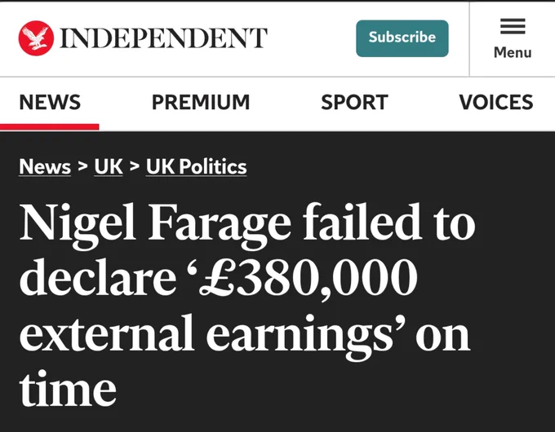The width and height of the screenshot is (555, 432).
Task: Hit the teal Subscribe button
Action: [x=402, y=38]
